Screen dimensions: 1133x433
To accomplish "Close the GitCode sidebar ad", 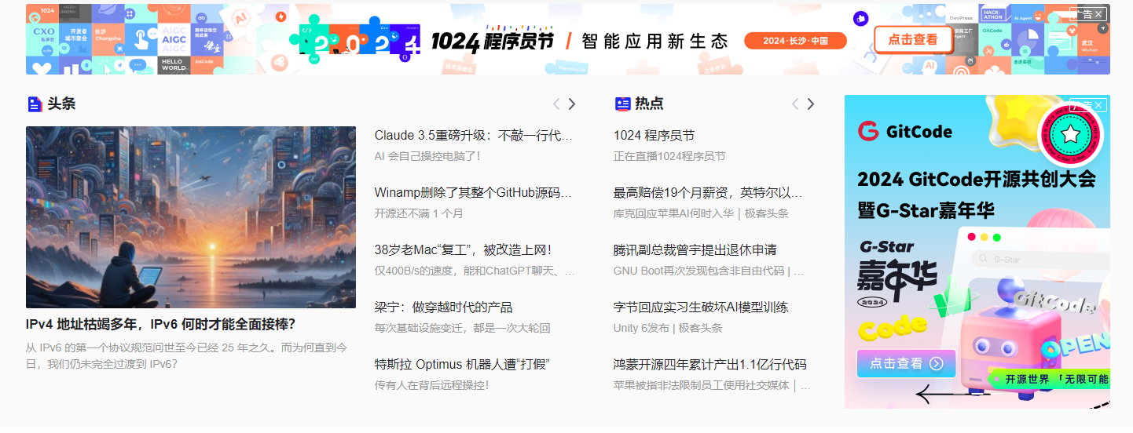I will tap(1100, 105).
